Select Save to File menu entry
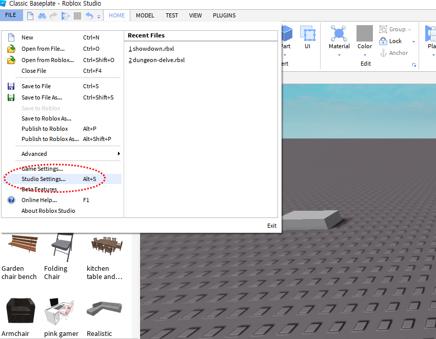This screenshot has width=436, height=339. coord(62,86)
